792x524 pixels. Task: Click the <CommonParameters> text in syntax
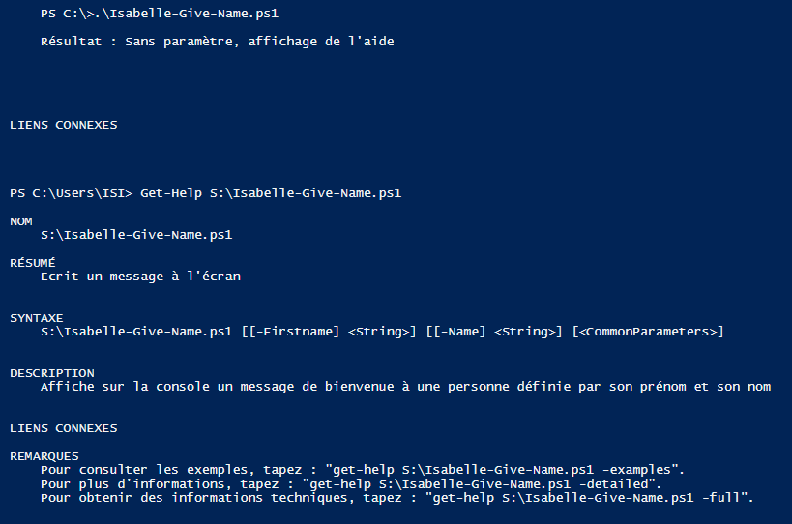(647, 332)
